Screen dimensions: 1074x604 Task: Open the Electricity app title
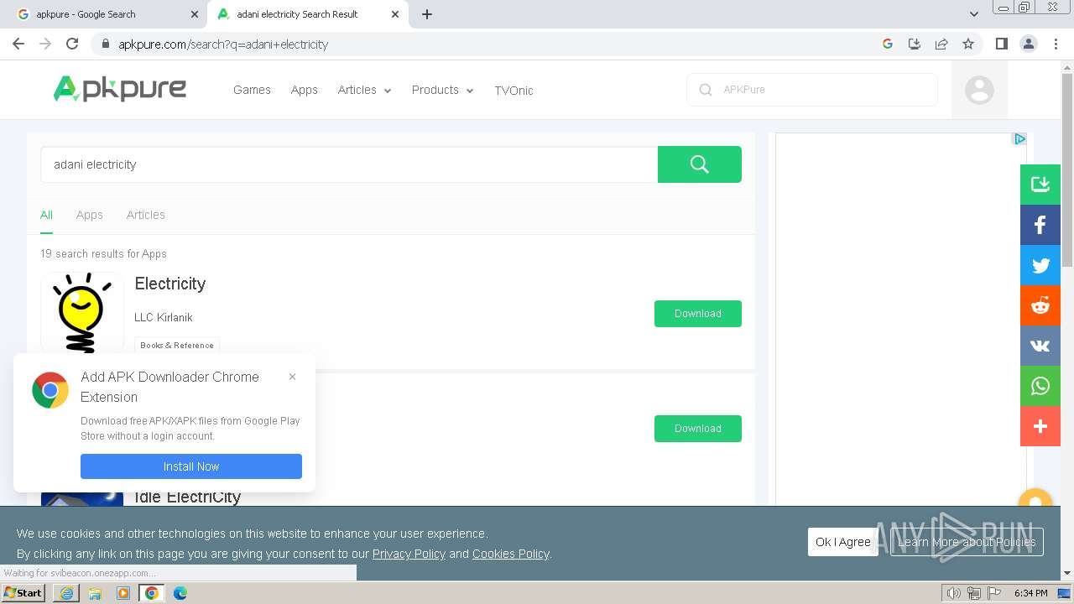pos(170,284)
